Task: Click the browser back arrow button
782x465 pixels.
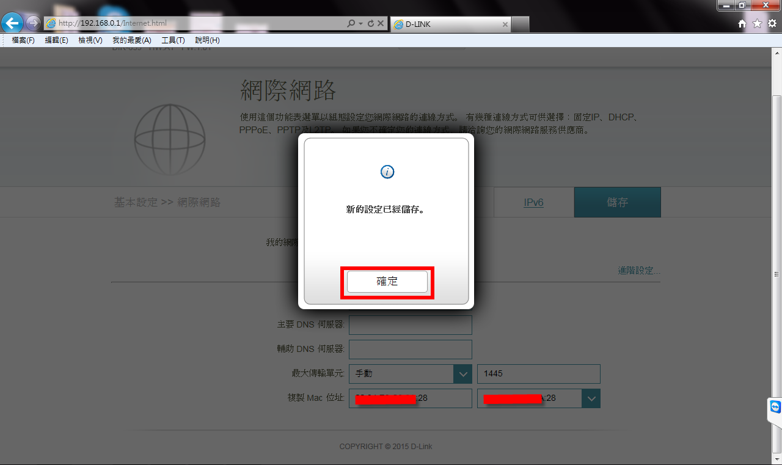Action: pos(12,23)
